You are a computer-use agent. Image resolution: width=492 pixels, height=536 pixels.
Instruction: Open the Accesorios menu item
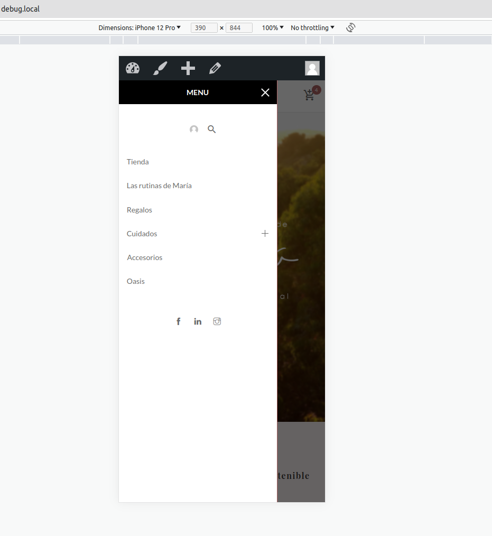coord(144,257)
